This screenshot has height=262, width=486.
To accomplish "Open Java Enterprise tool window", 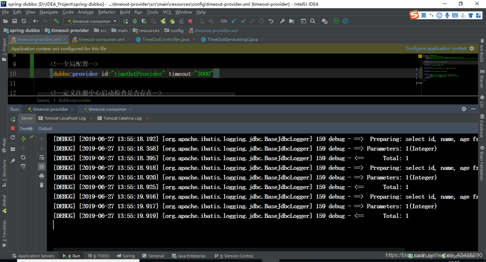I will coord(189,256).
